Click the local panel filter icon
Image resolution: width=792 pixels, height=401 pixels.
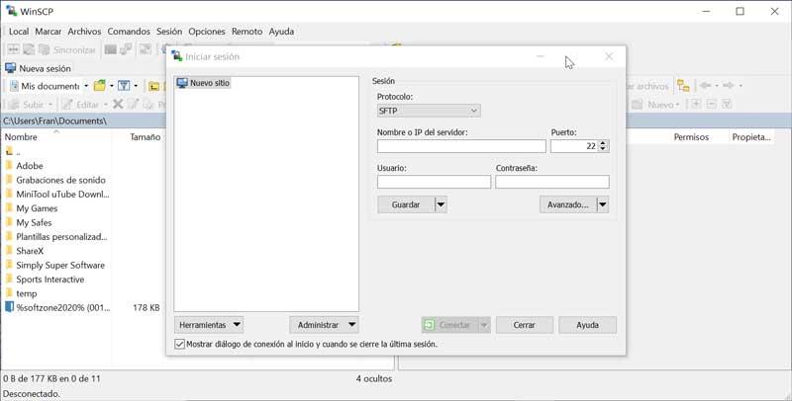124,86
